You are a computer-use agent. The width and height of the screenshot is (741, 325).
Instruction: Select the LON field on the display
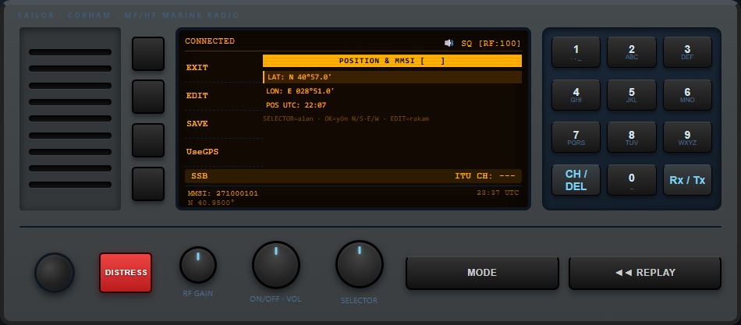tap(392, 91)
